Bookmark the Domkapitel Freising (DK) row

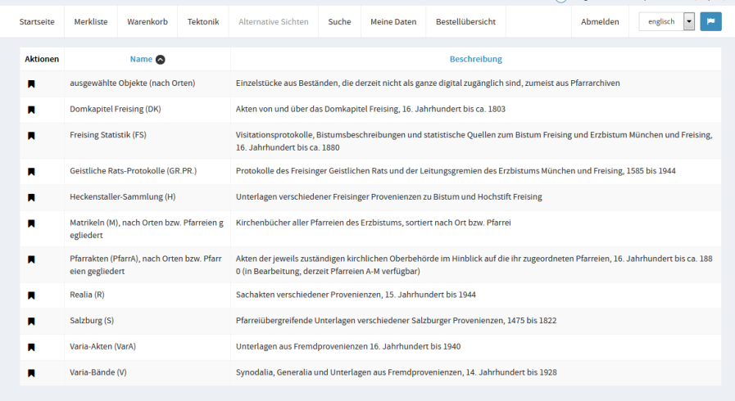(32, 110)
